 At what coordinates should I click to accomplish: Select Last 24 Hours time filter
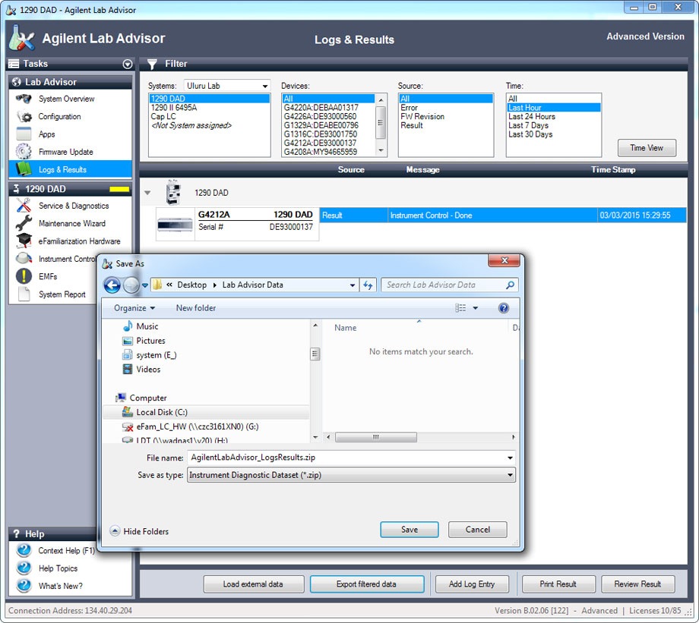[532, 117]
